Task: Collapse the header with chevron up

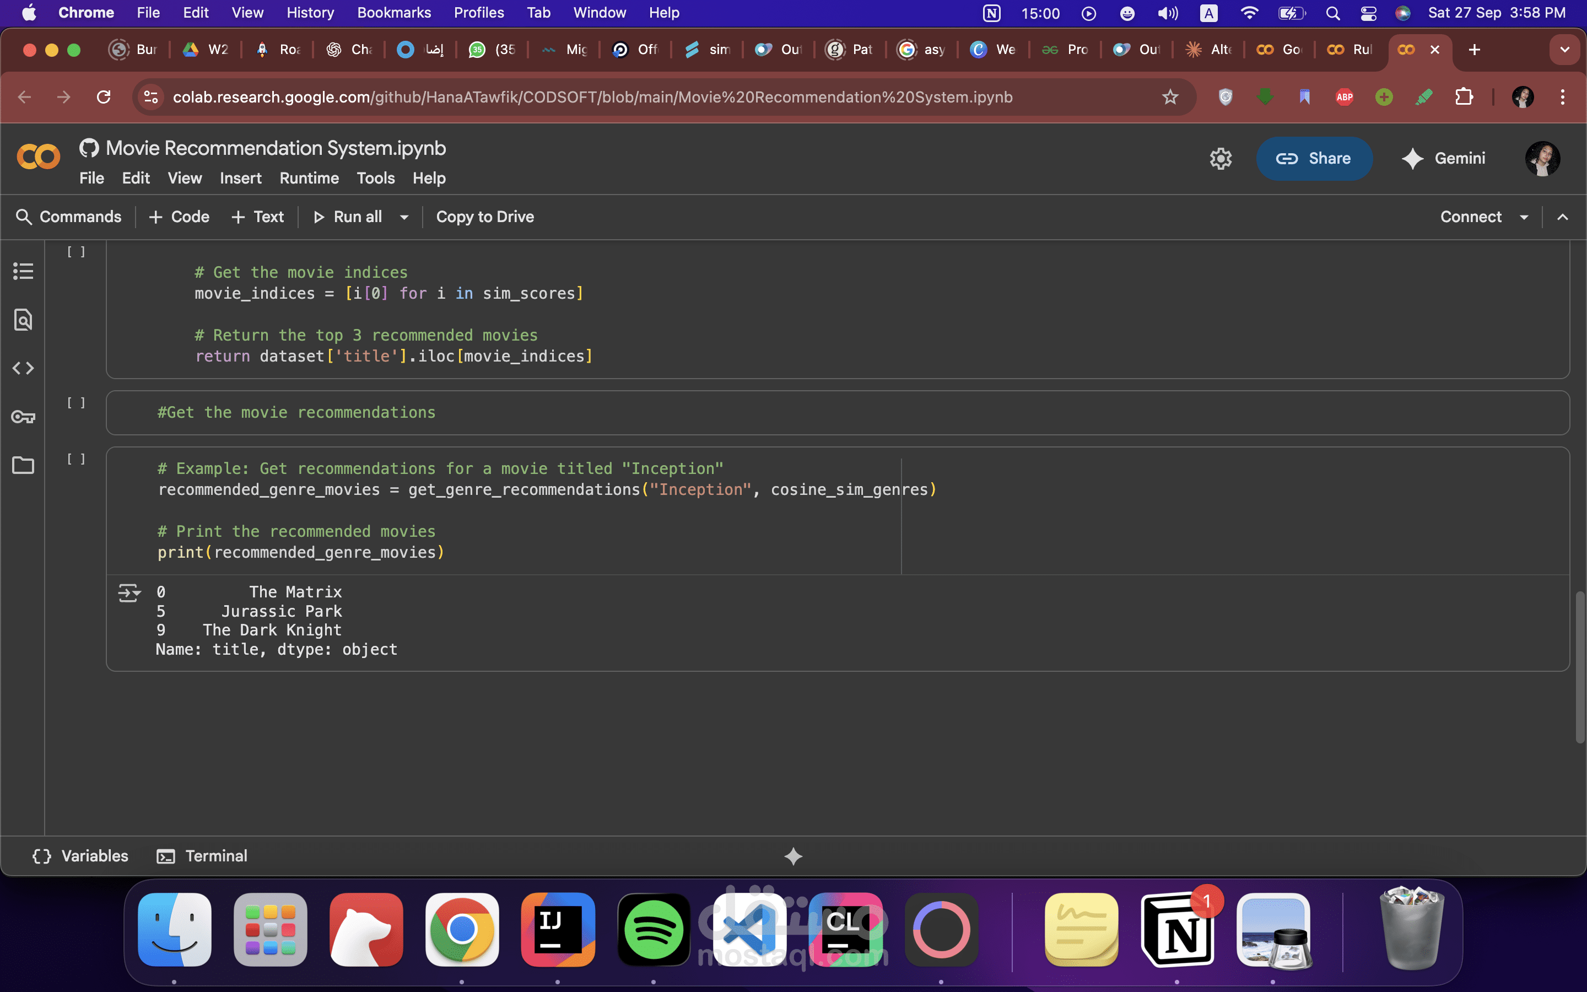Action: [x=1563, y=217]
